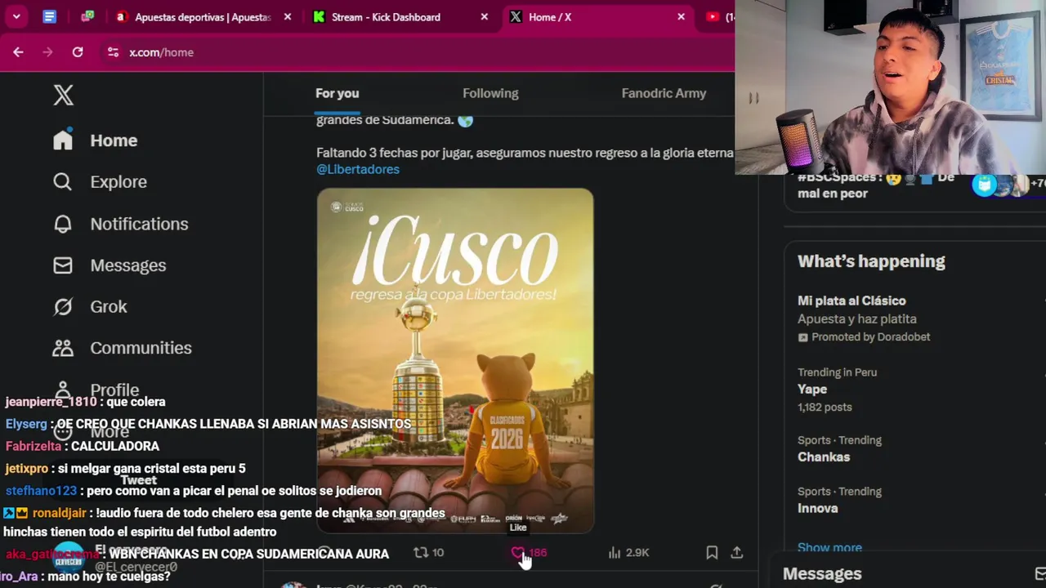The image size is (1046, 588).
Task: Close the Kick Dashboard tab
Action: tap(484, 16)
